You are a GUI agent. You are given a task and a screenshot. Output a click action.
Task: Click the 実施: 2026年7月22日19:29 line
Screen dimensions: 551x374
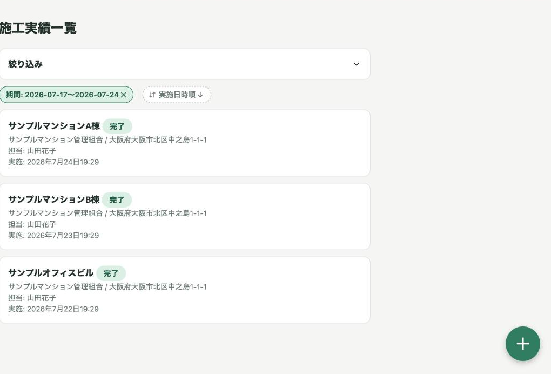click(x=53, y=309)
